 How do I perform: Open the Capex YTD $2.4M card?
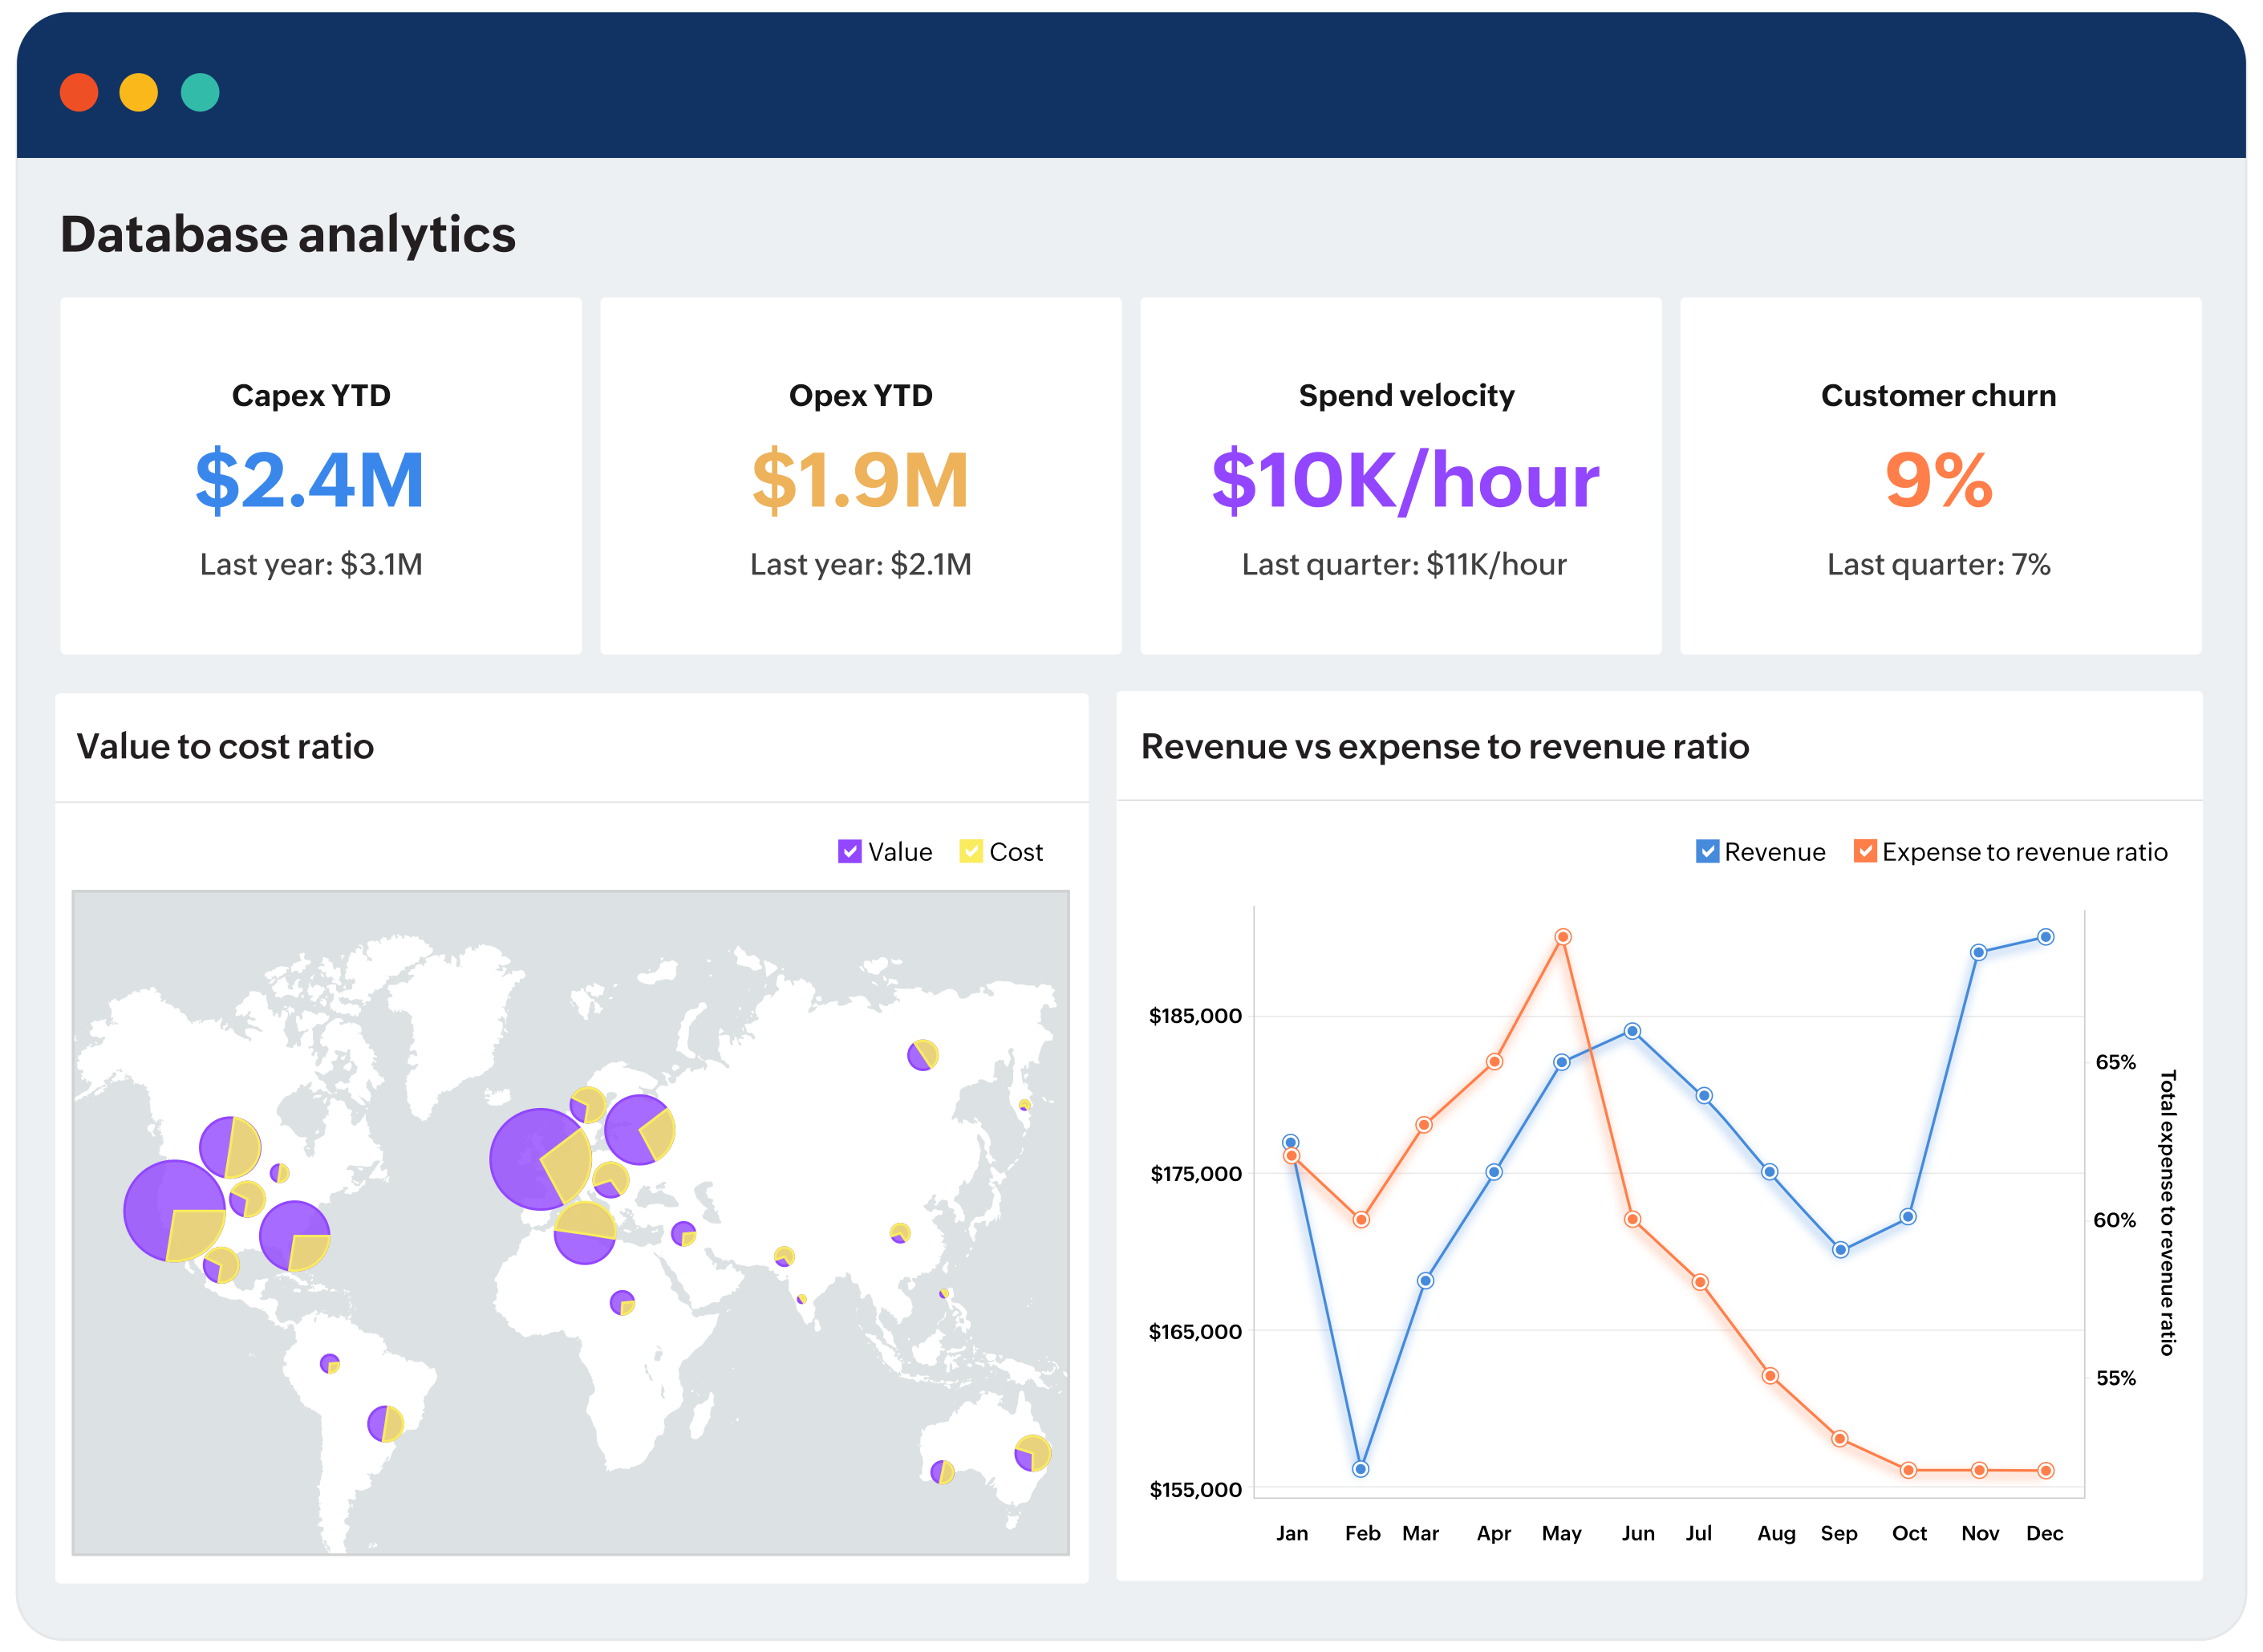click(x=321, y=476)
